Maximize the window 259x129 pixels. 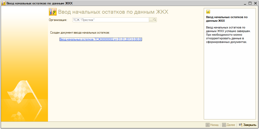click(x=250, y=3)
